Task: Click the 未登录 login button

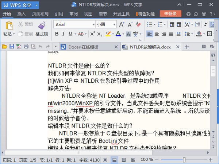Action: [x=170, y=13]
